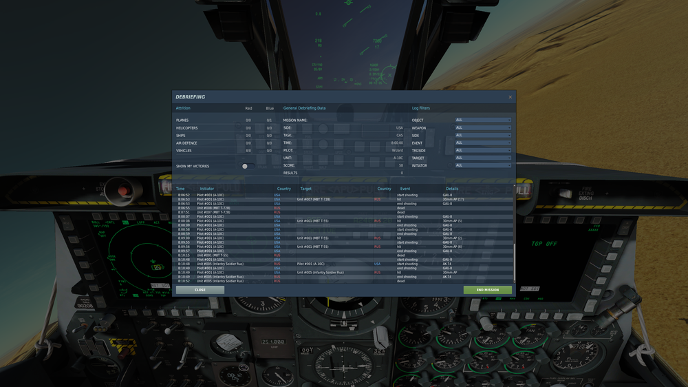Image resolution: width=688 pixels, height=387 pixels.
Task: Click the Country header beside Initiator
Action: [x=284, y=189]
